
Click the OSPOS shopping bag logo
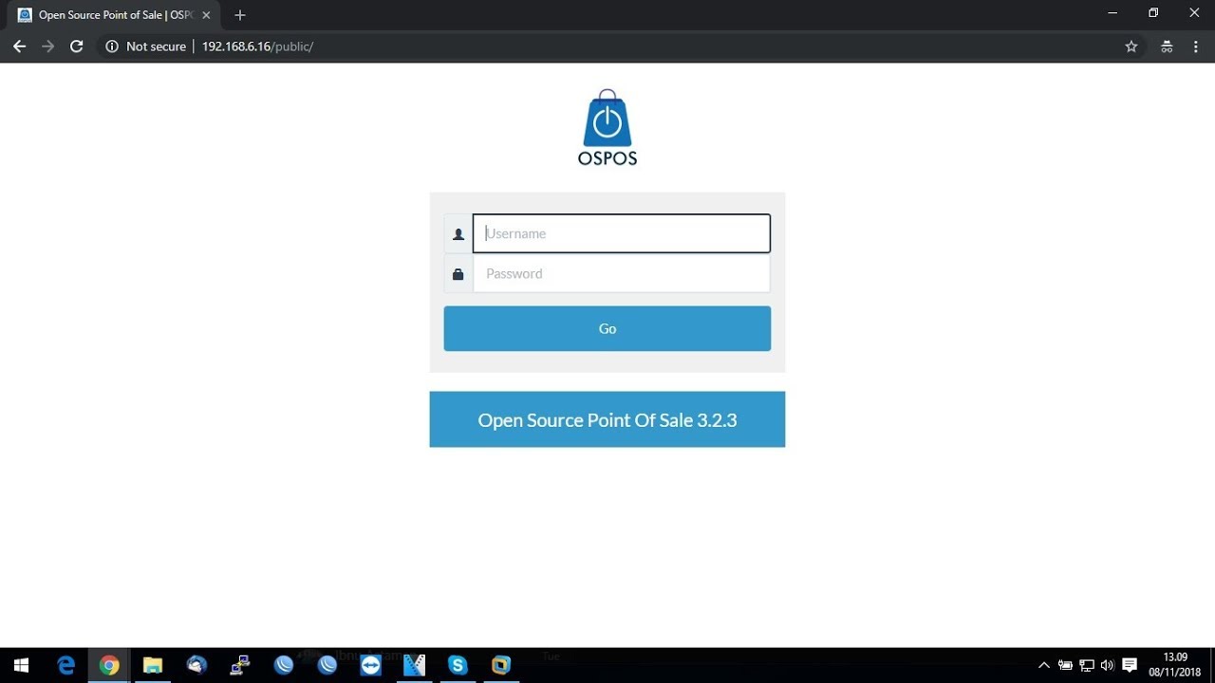tap(607, 127)
